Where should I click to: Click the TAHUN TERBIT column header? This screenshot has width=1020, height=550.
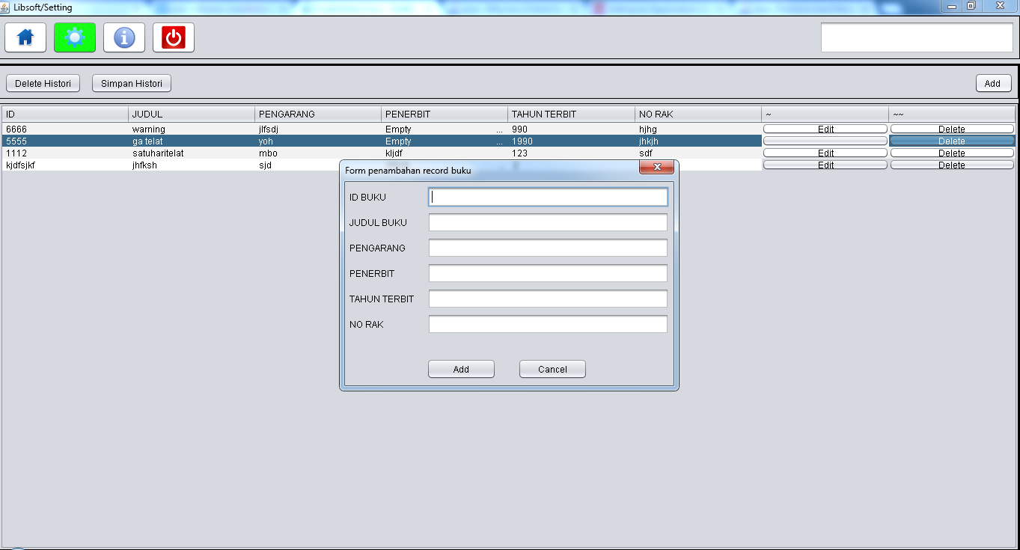[572, 114]
